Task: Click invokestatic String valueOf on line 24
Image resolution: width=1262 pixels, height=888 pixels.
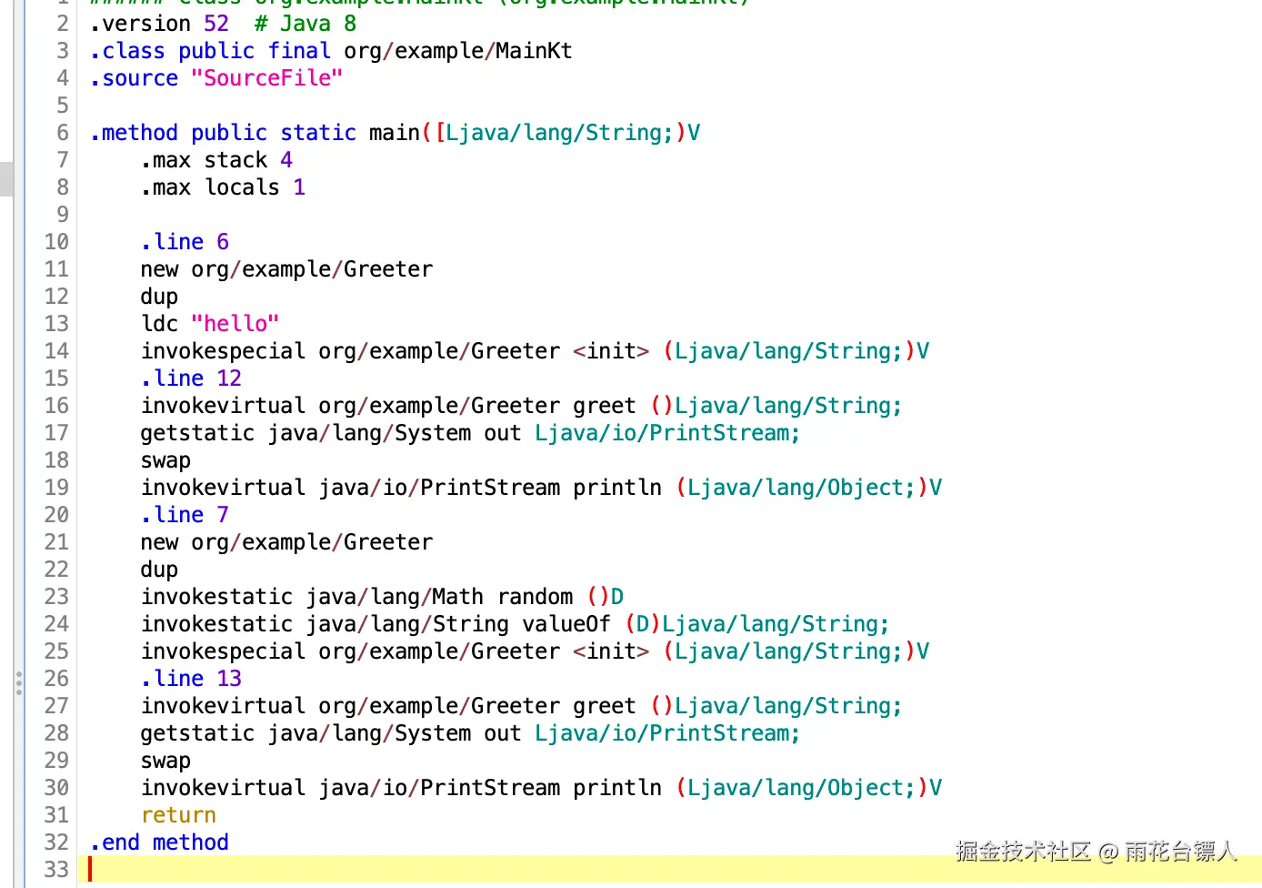Action: click(516, 624)
